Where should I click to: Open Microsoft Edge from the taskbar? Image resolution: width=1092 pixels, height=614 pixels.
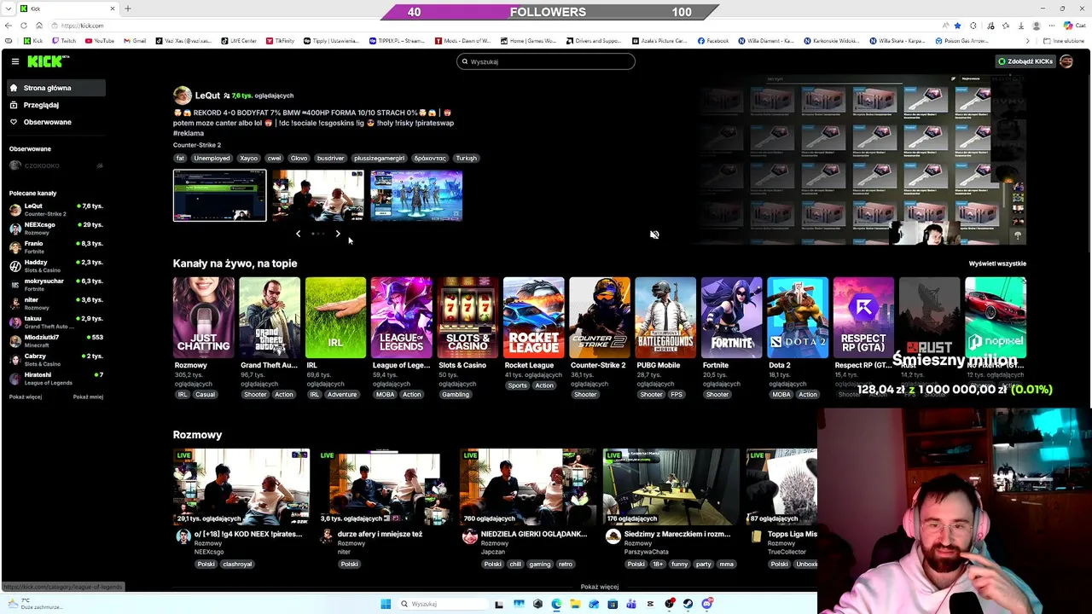point(556,604)
